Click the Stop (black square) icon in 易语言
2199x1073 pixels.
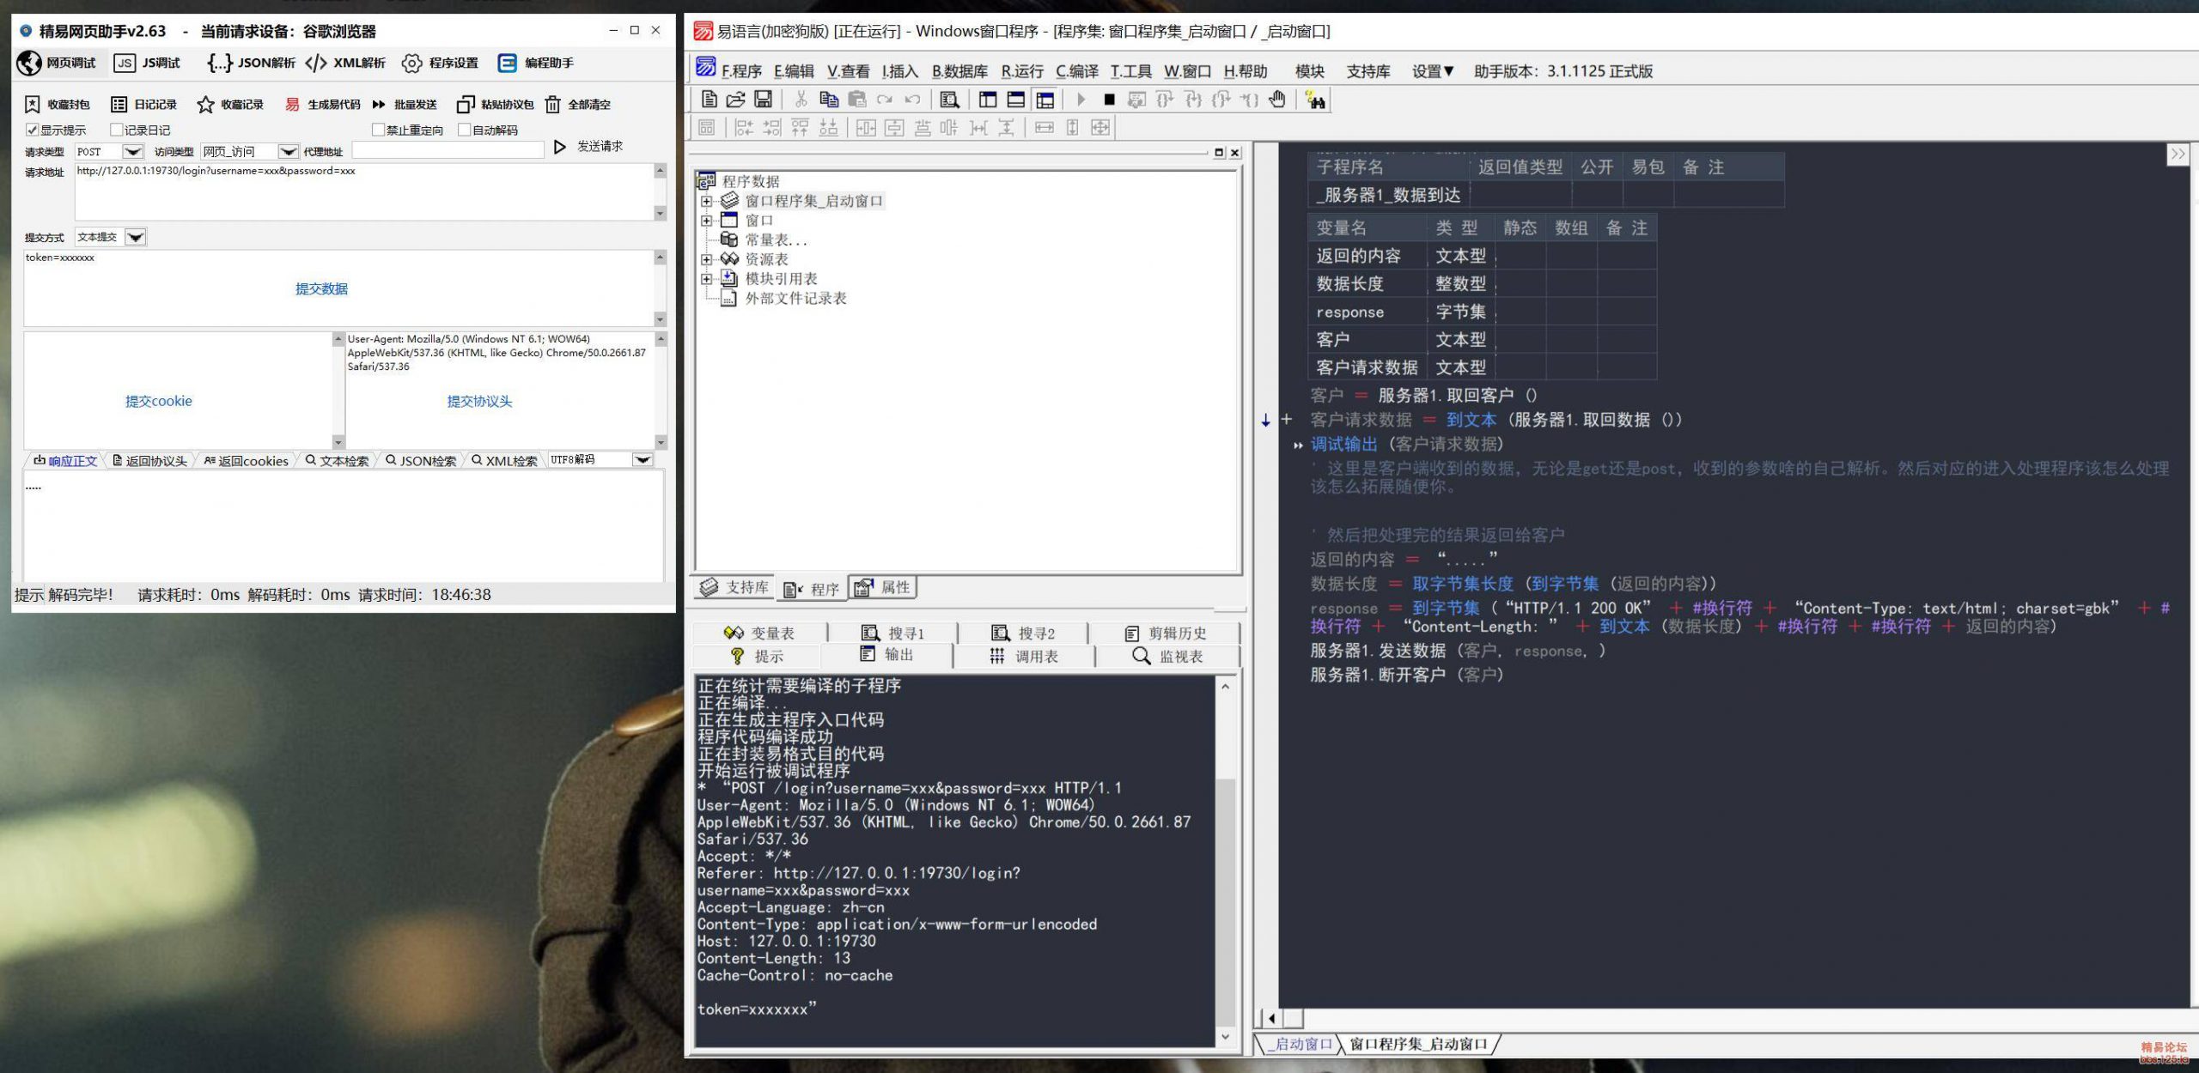pos(1109,100)
